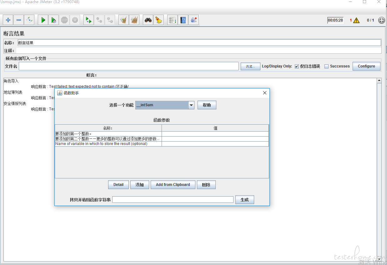
Task: Open Help with blue question book icon
Action: point(183,20)
